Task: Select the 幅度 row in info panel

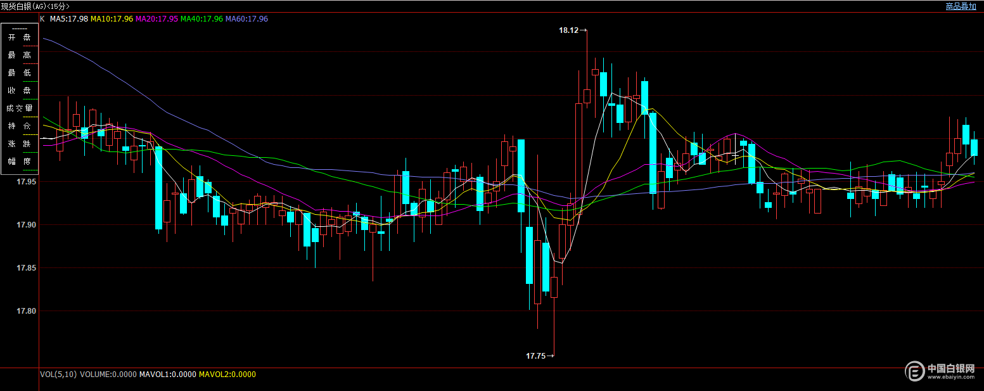Action: 19,162
